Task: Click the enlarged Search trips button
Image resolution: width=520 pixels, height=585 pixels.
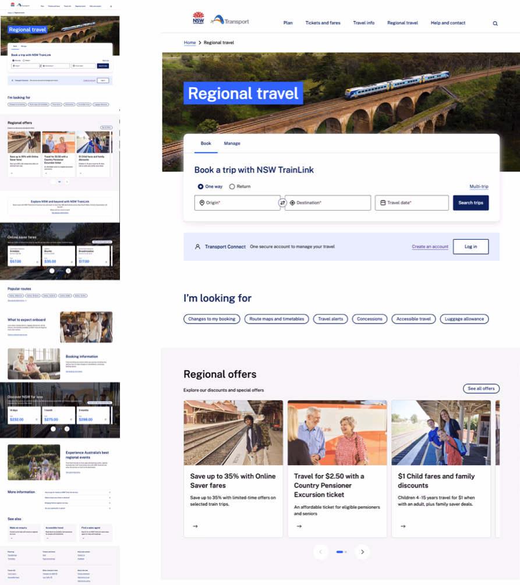Action: click(x=471, y=203)
